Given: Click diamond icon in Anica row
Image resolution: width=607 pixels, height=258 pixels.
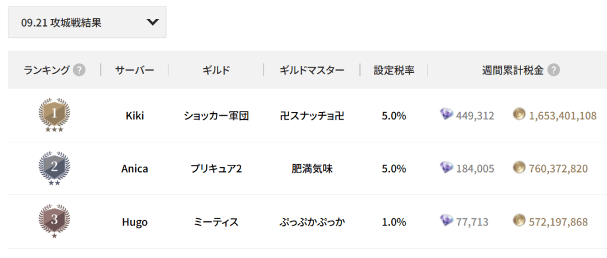Looking at the screenshot, I should (446, 168).
